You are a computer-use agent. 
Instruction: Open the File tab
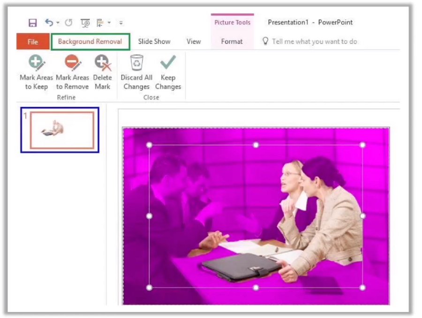tap(33, 42)
